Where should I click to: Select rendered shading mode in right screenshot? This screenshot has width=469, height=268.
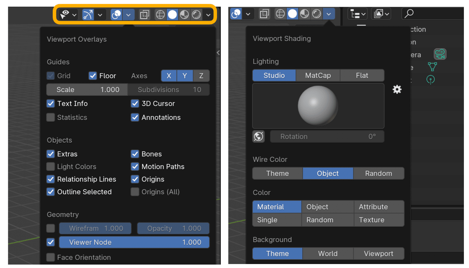(317, 14)
